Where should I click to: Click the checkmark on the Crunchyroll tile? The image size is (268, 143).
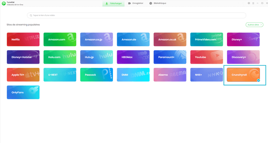258,80
